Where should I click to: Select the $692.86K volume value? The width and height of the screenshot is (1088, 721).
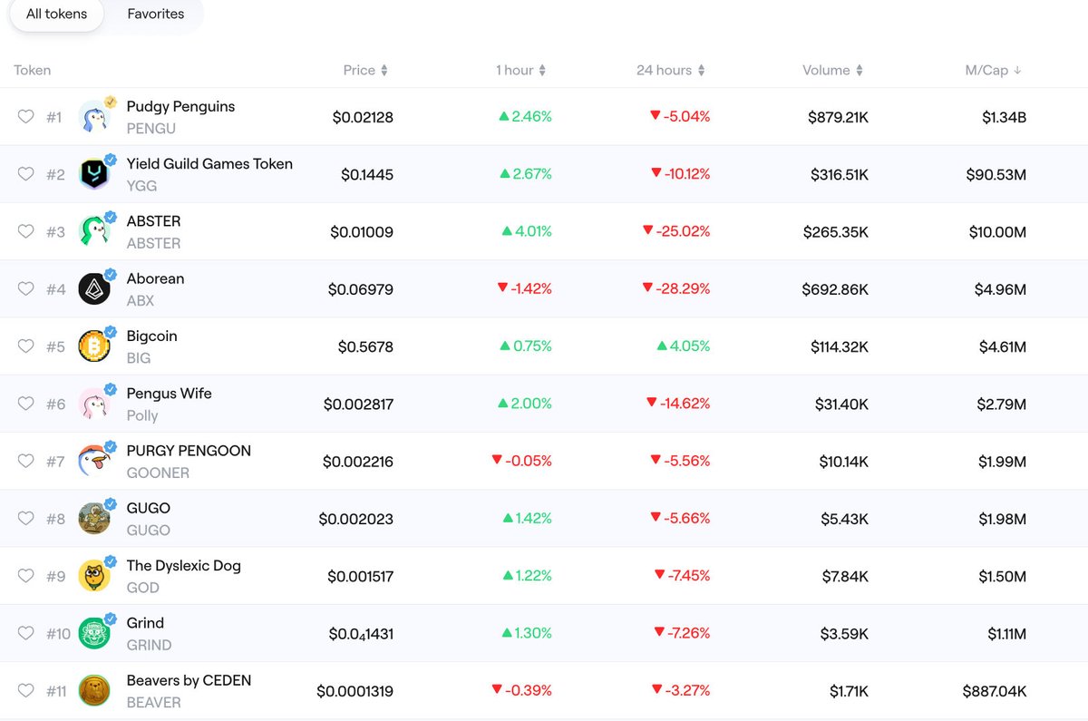[x=835, y=289]
